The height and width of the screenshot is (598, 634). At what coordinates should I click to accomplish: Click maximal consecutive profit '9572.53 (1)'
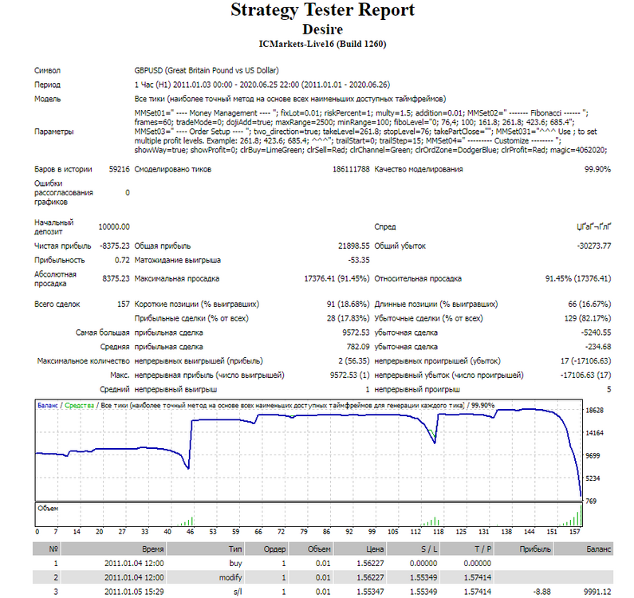[x=350, y=375]
